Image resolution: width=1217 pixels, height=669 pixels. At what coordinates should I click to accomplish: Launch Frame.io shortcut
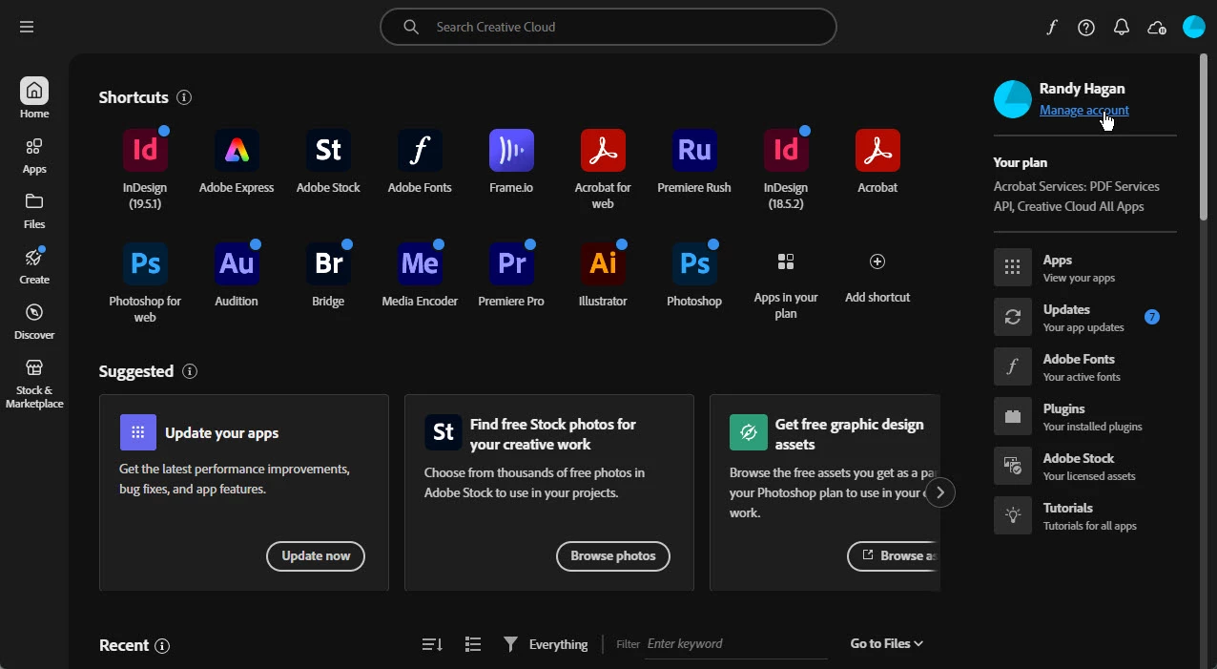tap(511, 150)
